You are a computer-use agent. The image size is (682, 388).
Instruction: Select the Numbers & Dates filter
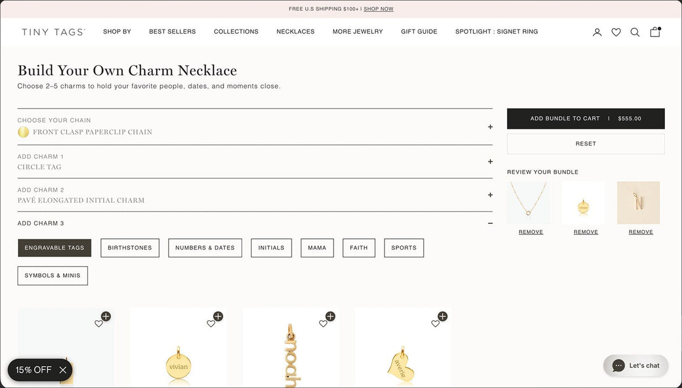click(205, 248)
